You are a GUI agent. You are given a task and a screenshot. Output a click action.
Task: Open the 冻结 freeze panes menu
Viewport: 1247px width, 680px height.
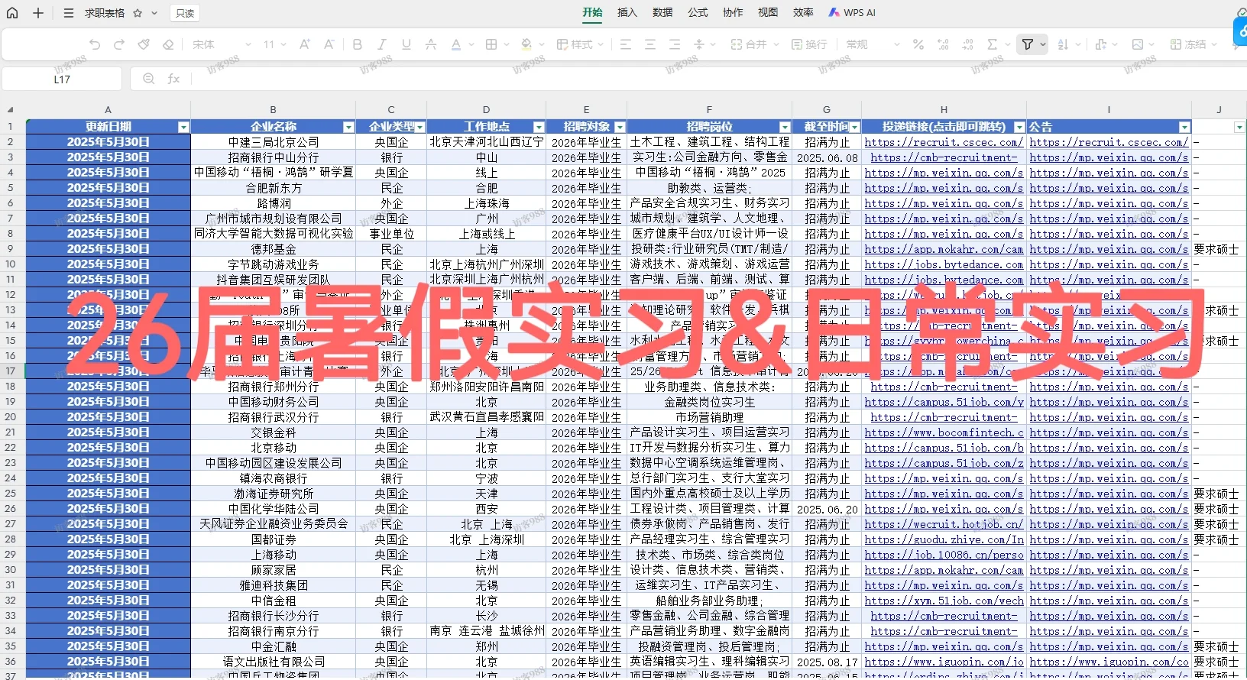coord(1193,44)
